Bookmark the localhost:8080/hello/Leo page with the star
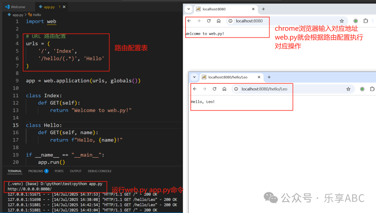This screenshot has width=376, height=213. [x=348, y=89]
